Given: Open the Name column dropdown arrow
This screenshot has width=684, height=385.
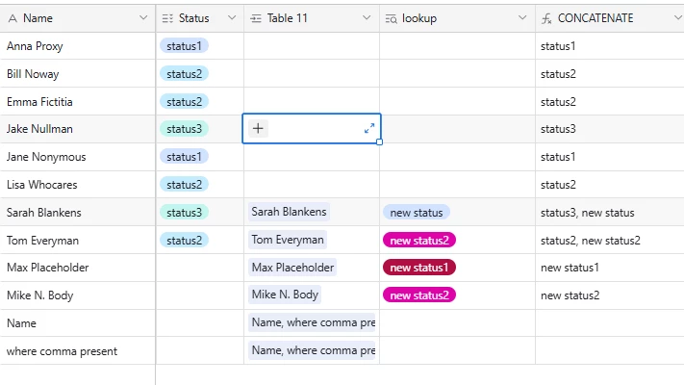Looking at the screenshot, I should pyautogui.click(x=143, y=18).
